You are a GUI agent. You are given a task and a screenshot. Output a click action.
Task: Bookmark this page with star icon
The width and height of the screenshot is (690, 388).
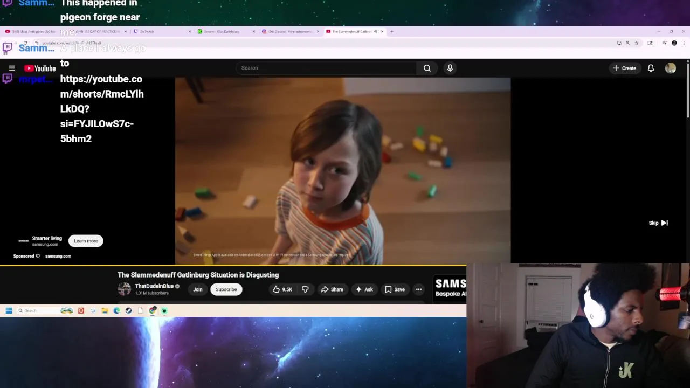(637, 43)
